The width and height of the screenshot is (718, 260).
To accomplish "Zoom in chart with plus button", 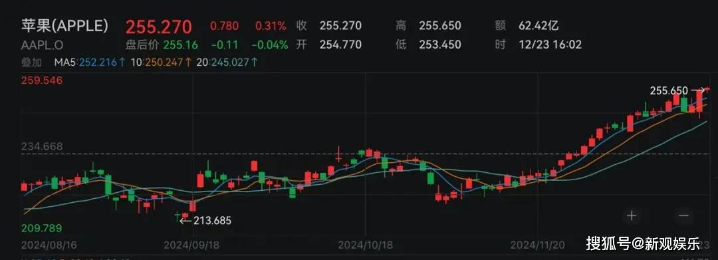I will point(632,215).
